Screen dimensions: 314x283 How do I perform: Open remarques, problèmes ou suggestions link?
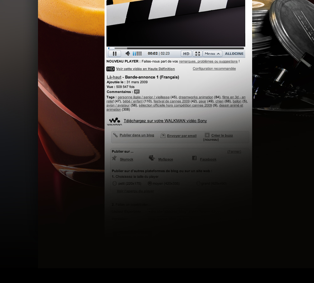(x=208, y=61)
